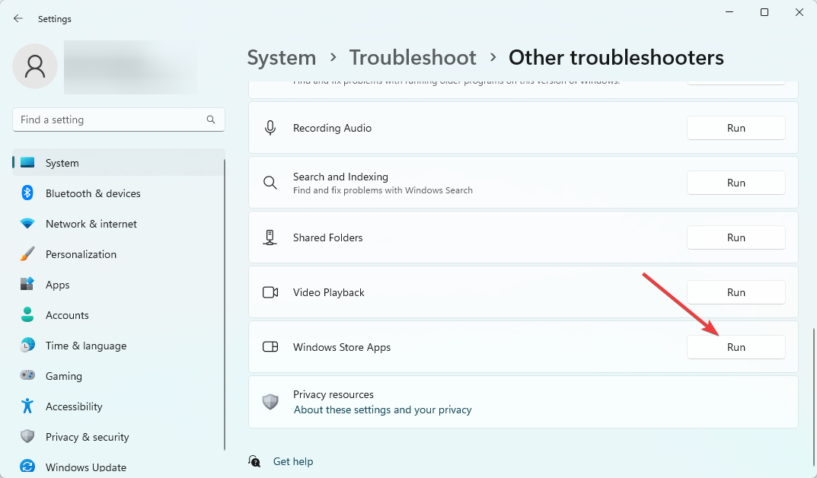The image size is (817, 478).
Task: Click the Video Playback camera icon
Action: tap(270, 292)
